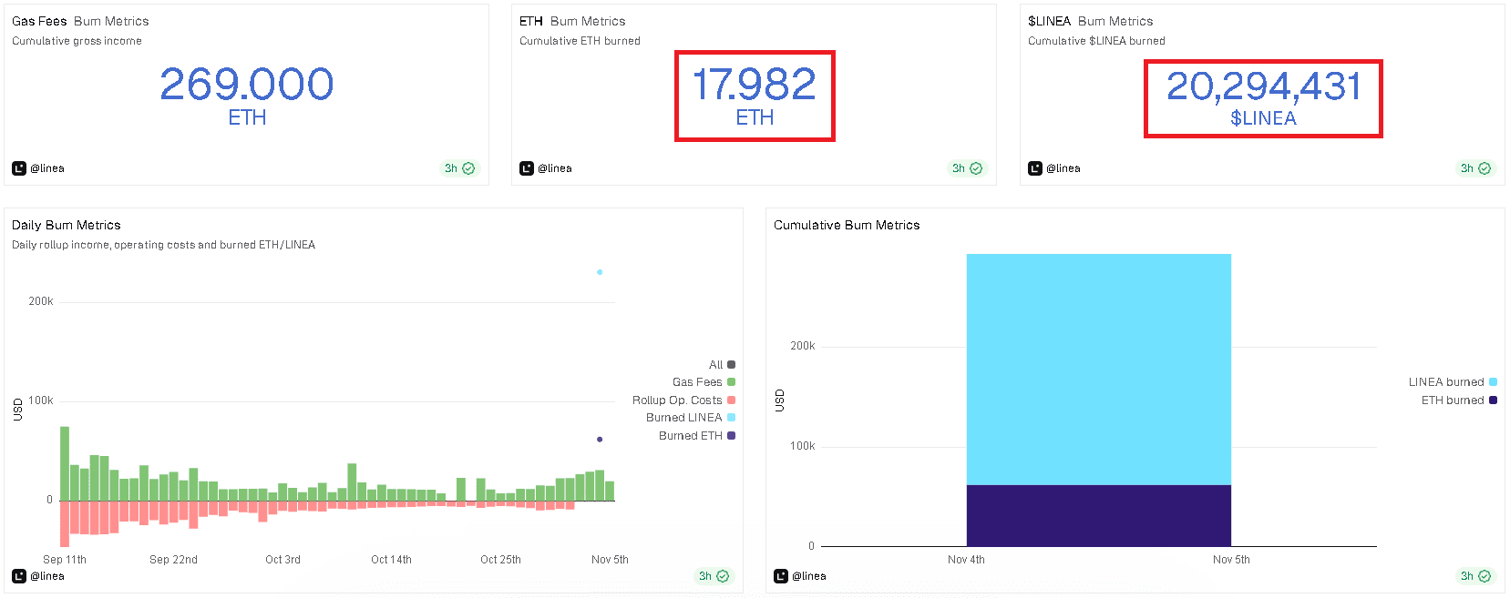Toggle ETH burned in cumulative chart legend
This screenshot has height=598, width=1510.
tap(1459, 400)
